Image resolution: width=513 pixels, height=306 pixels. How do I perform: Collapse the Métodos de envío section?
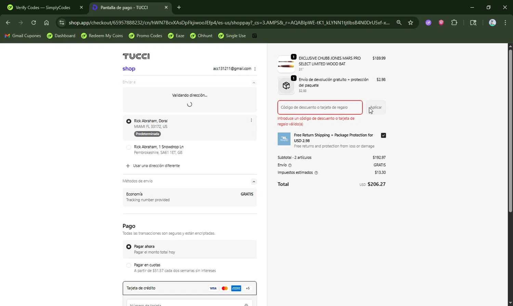(x=253, y=181)
